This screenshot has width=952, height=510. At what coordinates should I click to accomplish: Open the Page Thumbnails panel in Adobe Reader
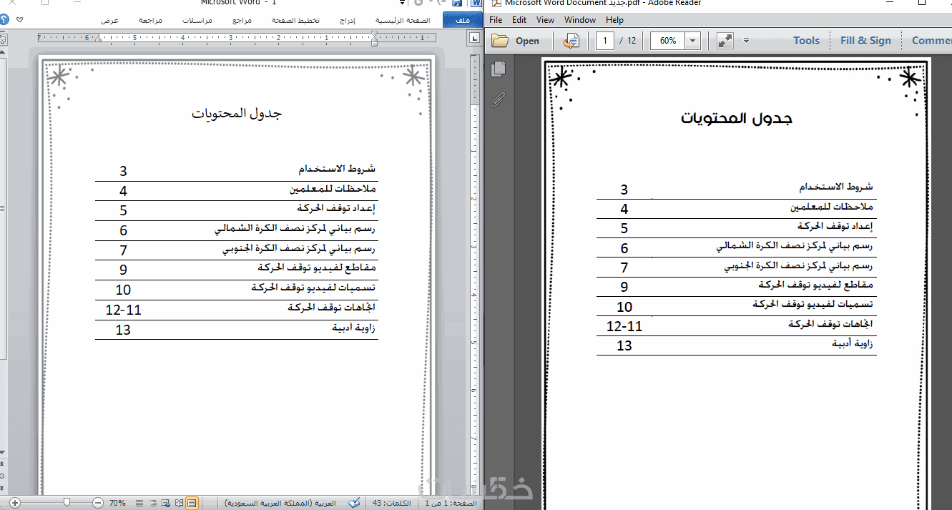(x=499, y=69)
